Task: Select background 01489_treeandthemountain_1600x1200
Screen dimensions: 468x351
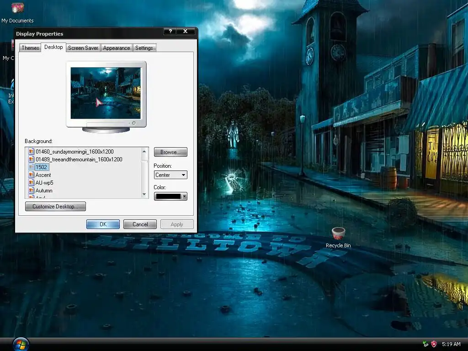Action: tap(79, 160)
